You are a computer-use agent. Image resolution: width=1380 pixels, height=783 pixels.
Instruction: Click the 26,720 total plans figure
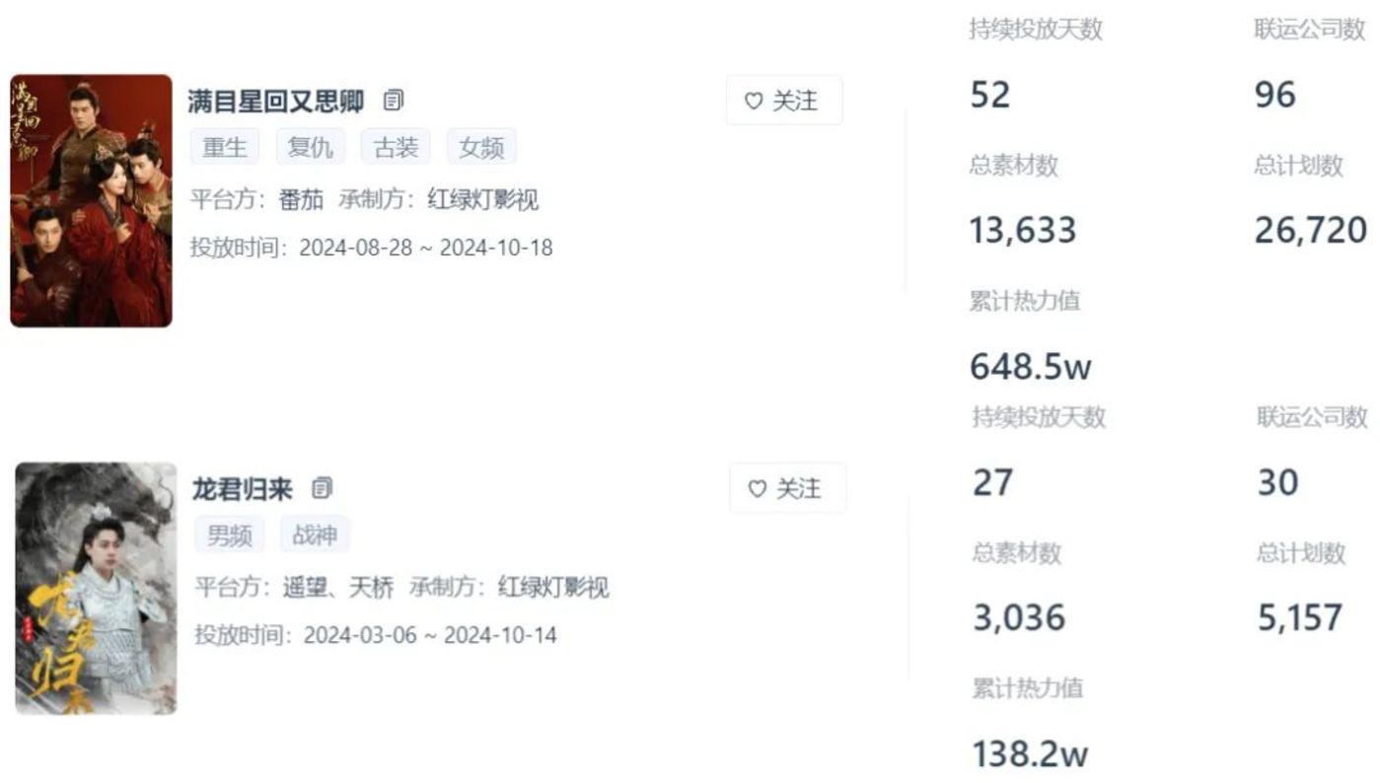pyautogui.click(x=1311, y=230)
